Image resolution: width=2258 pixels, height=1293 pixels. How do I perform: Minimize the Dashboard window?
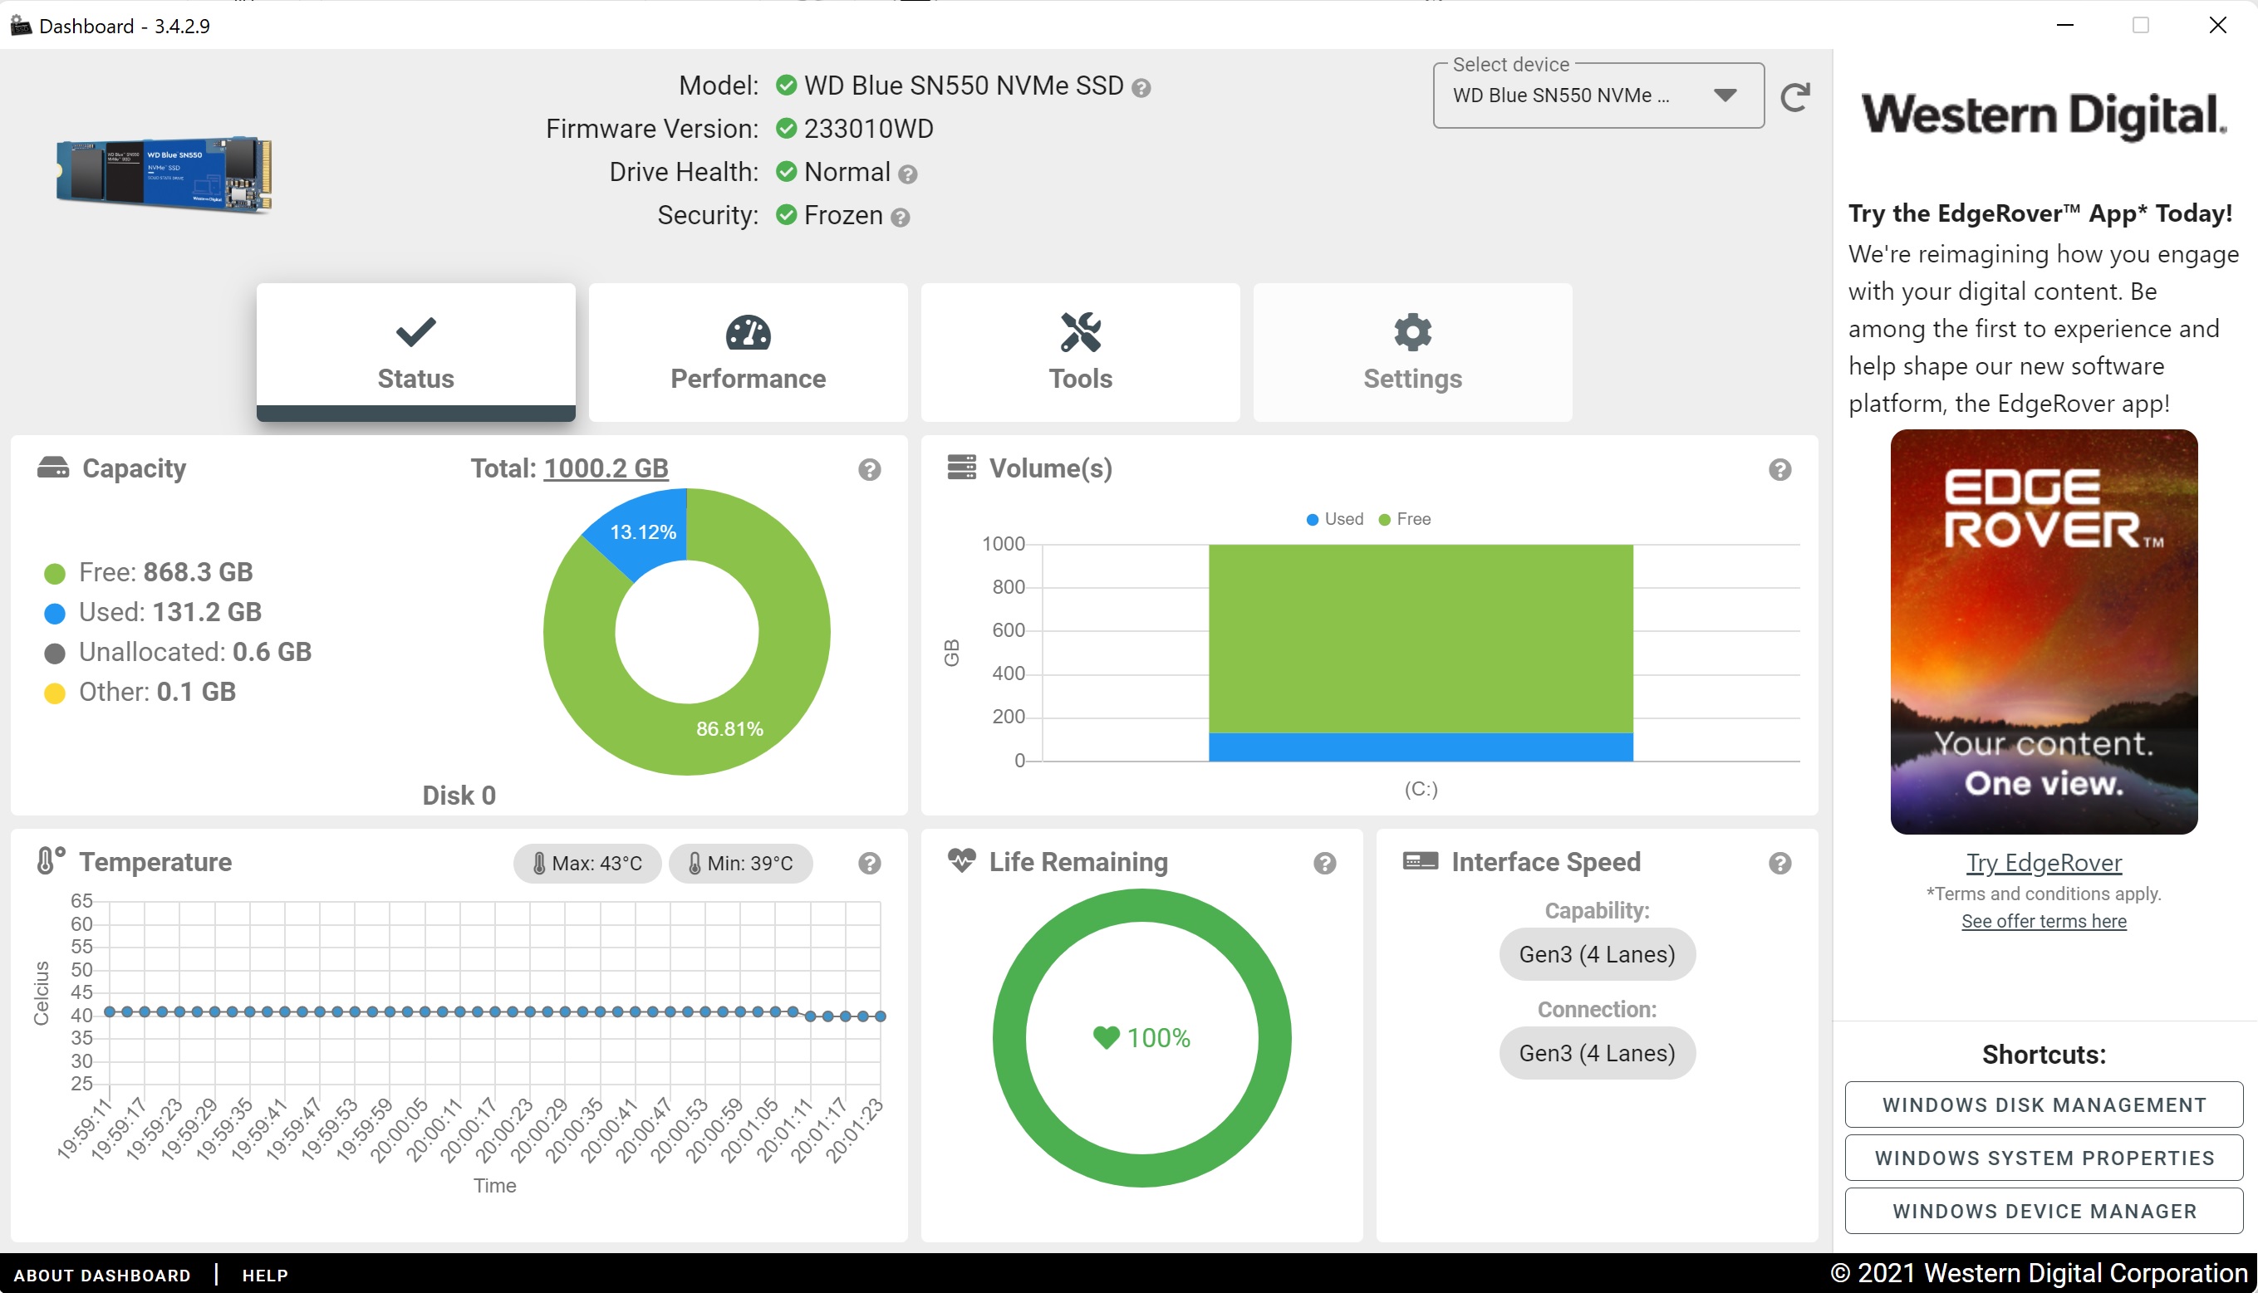coord(2064,25)
